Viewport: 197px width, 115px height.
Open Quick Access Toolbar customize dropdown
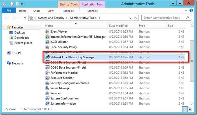coord(22,4)
